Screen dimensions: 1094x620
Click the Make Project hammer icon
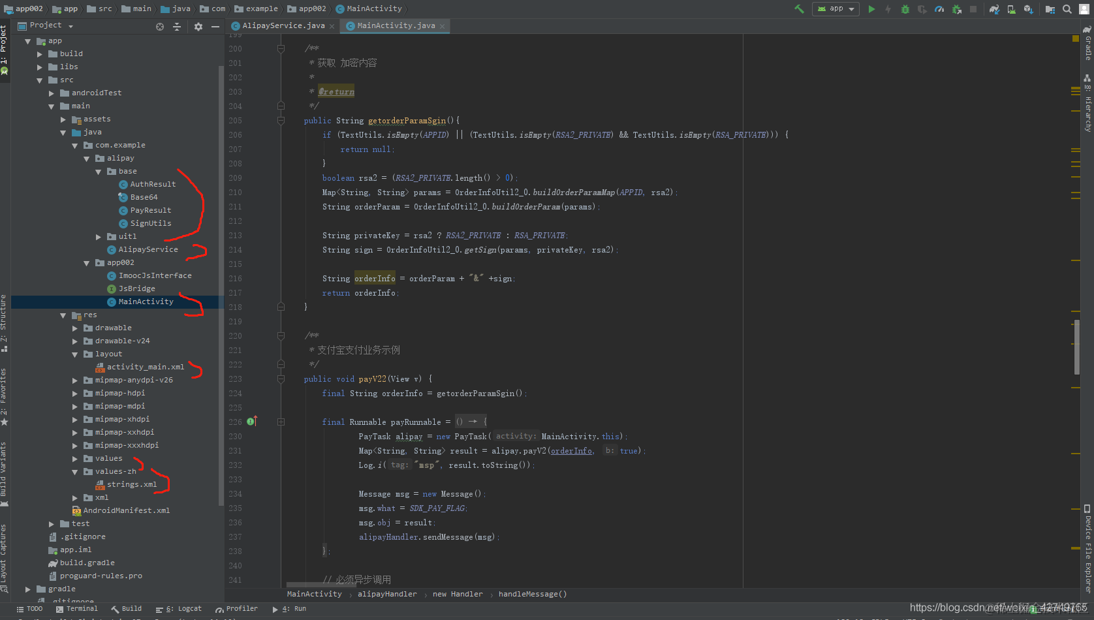(799, 9)
